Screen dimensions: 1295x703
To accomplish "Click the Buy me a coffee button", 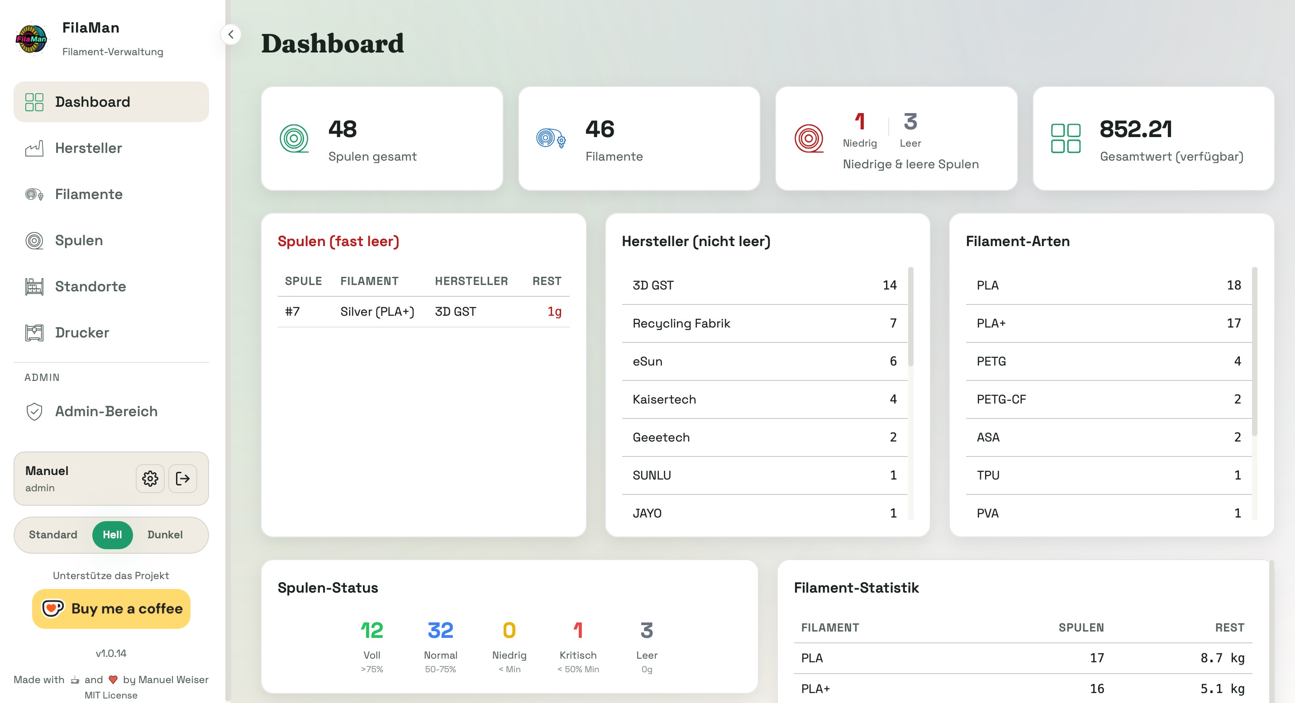I will (110, 608).
